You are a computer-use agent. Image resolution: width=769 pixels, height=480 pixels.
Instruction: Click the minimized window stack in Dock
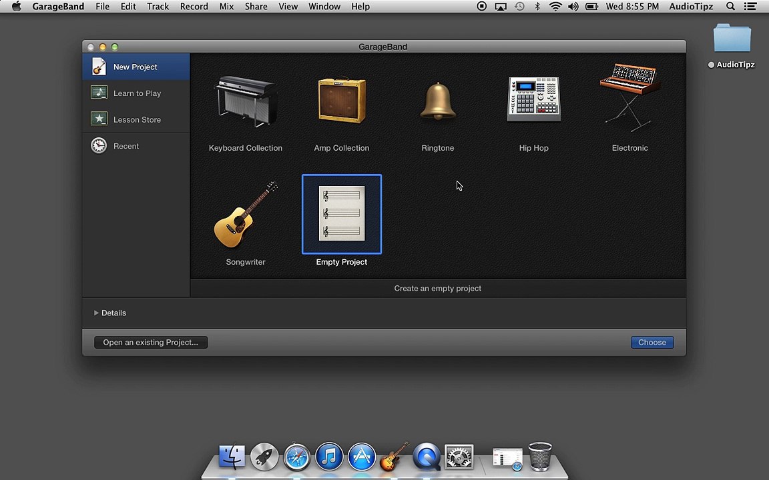507,459
